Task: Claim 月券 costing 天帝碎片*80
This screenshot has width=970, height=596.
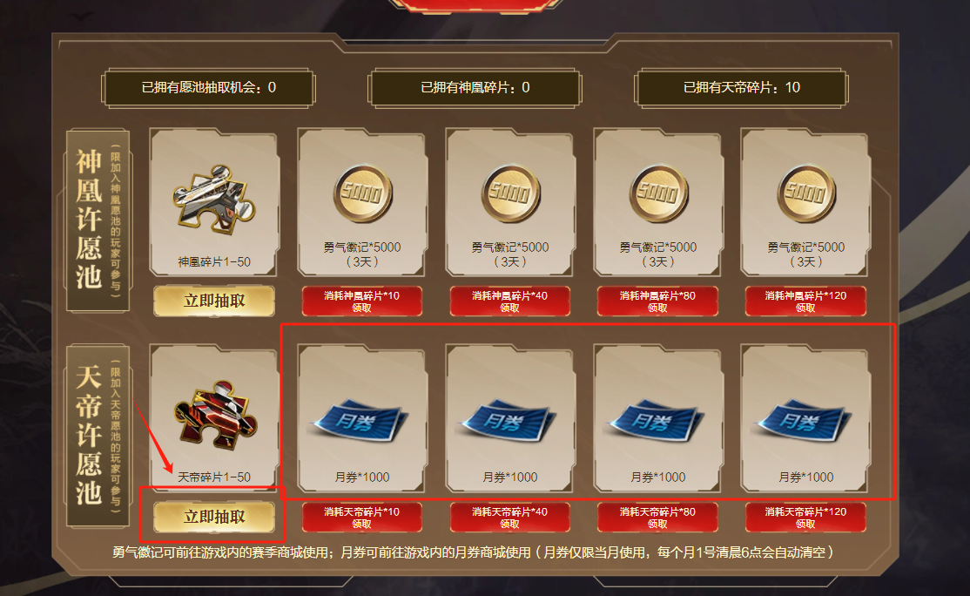Action: [x=657, y=518]
